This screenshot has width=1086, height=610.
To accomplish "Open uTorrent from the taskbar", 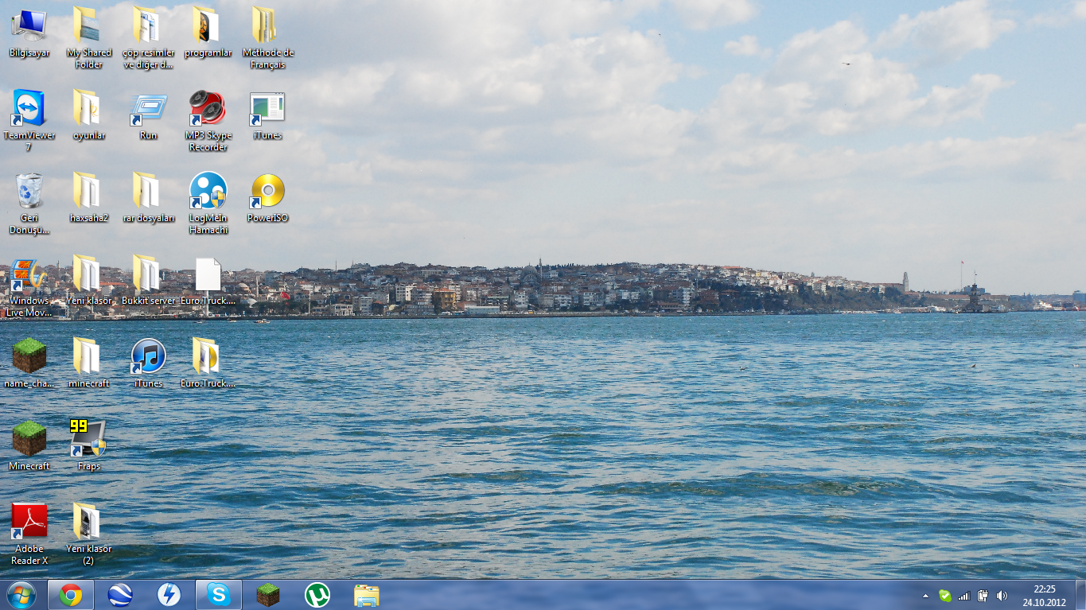I will [317, 594].
